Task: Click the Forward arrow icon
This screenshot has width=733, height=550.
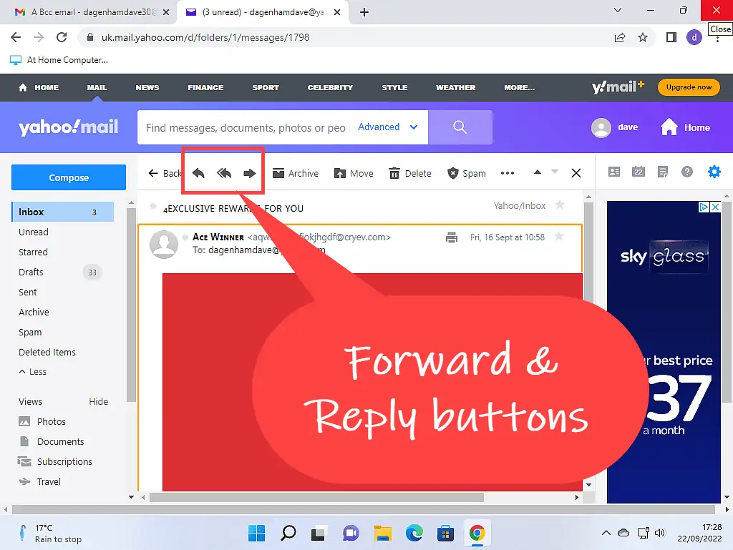Action: (250, 173)
